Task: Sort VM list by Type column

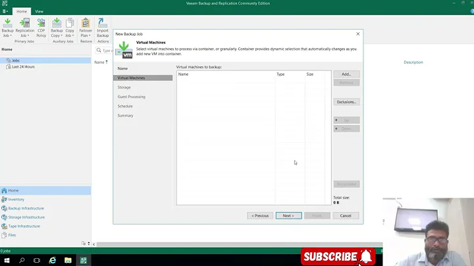Action: (x=290, y=74)
